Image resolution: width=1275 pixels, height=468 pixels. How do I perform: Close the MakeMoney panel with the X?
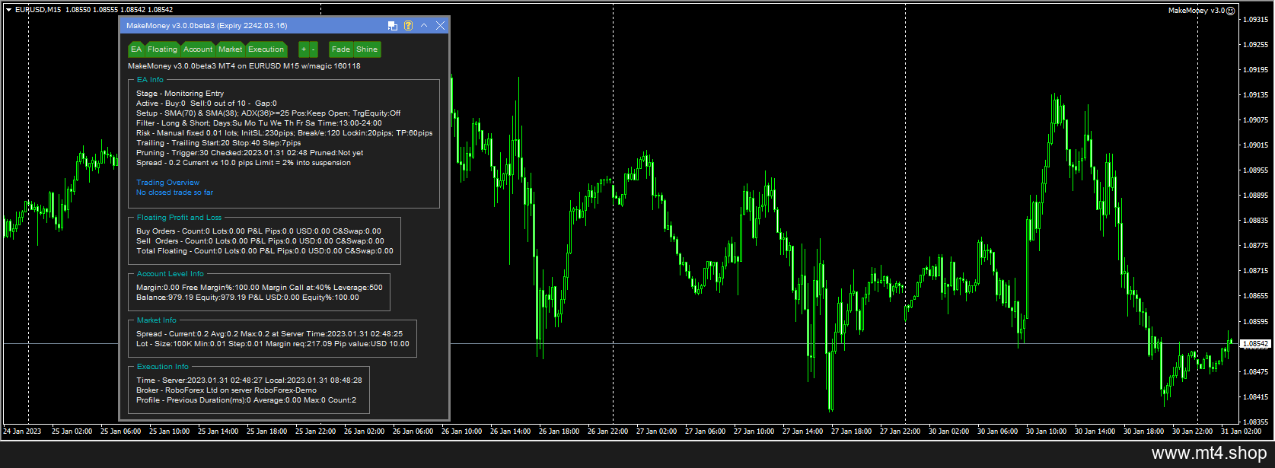440,26
